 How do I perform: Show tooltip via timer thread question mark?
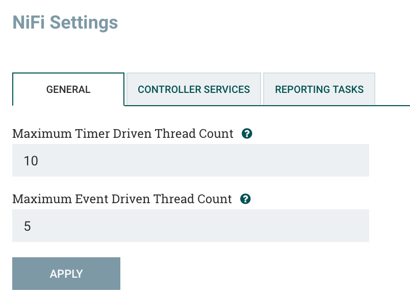[x=247, y=134]
